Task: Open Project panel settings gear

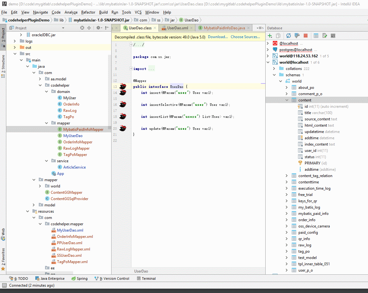Action: coord(99,28)
